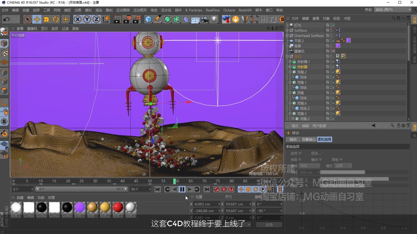Toggle visibility dots for 摄像机 object
The height and width of the screenshot is (234, 417).
(331, 51)
